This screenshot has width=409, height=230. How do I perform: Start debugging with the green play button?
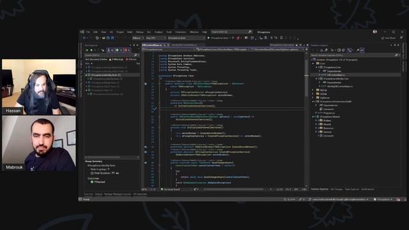click(208, 38)
